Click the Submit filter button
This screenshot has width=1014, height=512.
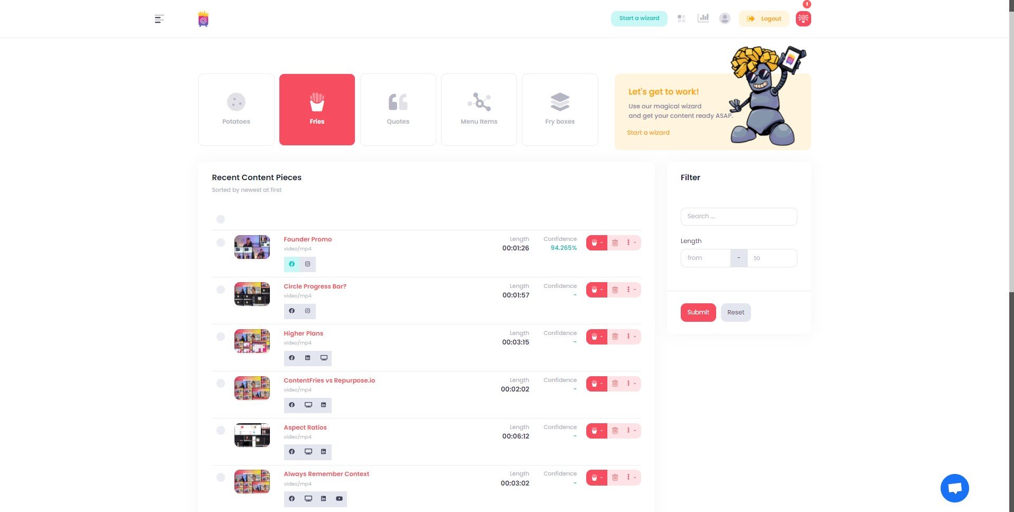(698, 312)
